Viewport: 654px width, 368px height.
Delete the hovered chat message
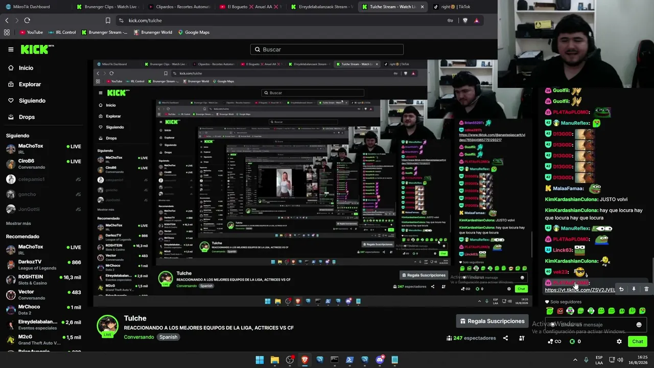point(646,289)
